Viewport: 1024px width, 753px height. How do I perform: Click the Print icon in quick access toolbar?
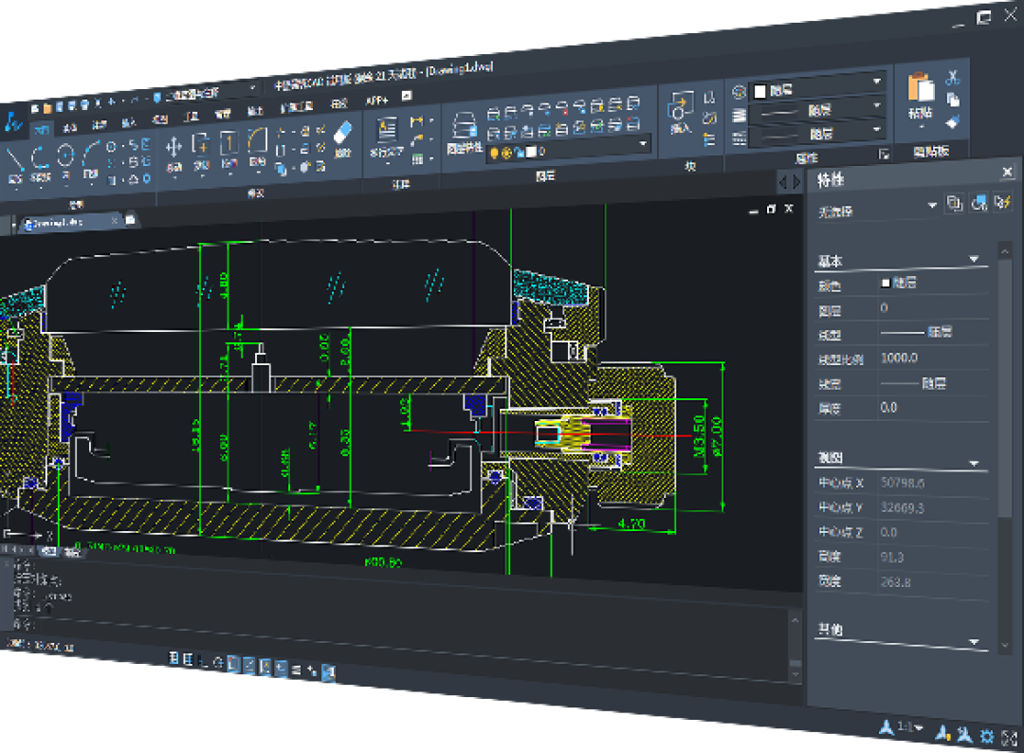[x=85, y=104]
